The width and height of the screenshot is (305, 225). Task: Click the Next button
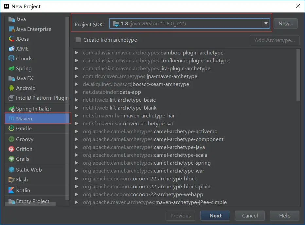click(215, 216)
